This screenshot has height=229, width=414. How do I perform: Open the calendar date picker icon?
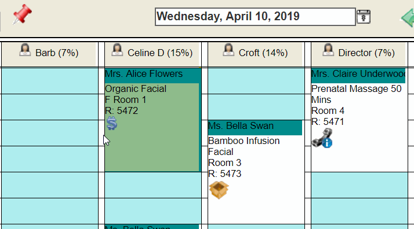[364, 17]
